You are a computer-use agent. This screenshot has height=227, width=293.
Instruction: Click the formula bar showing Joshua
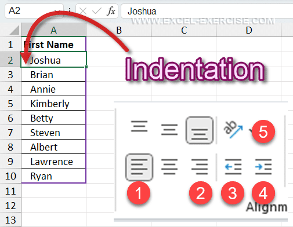click(207, 11)
